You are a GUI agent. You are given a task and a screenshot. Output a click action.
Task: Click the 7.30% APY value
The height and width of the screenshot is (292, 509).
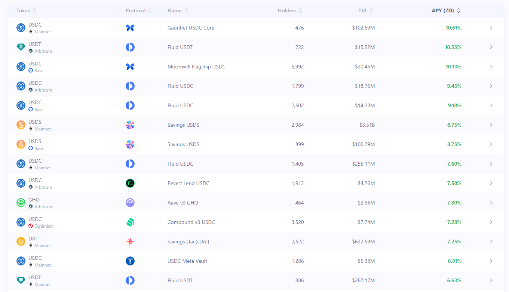(x=454, y=203)
